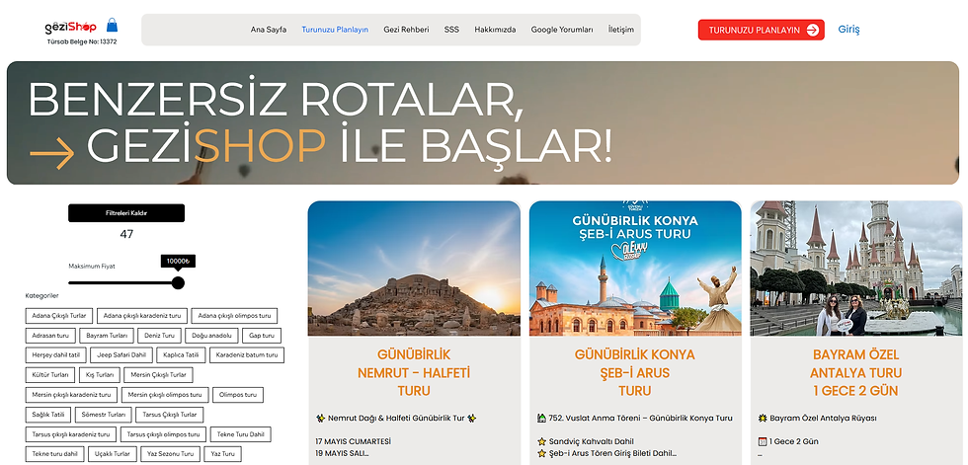Click the arrow icon in the red button
Screen dimensions: 968x465
pyautogui.click(x=812, y=30)
